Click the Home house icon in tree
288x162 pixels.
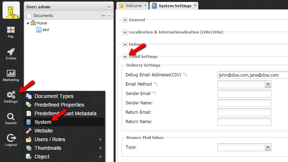click(33, 23)
